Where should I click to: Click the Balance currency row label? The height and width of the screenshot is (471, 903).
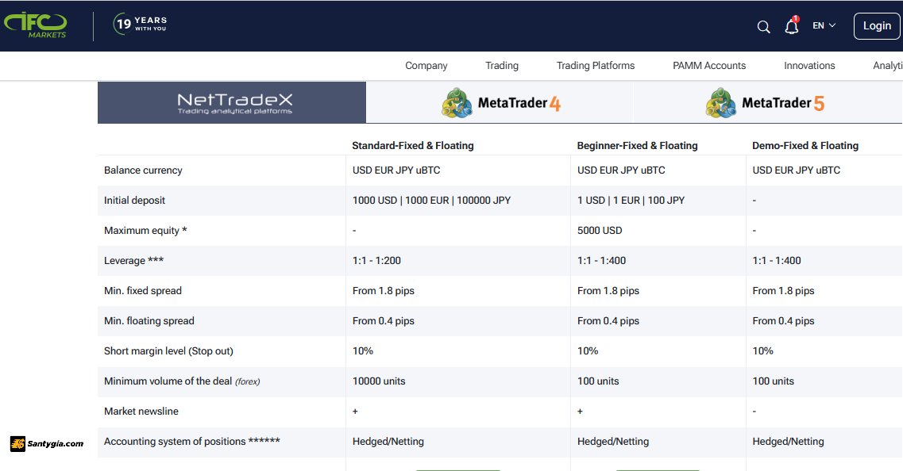[x=143, y=170]
